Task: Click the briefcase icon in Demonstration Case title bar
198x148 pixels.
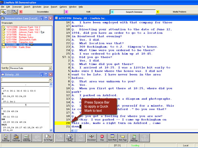Action: (x=3, y=18)
